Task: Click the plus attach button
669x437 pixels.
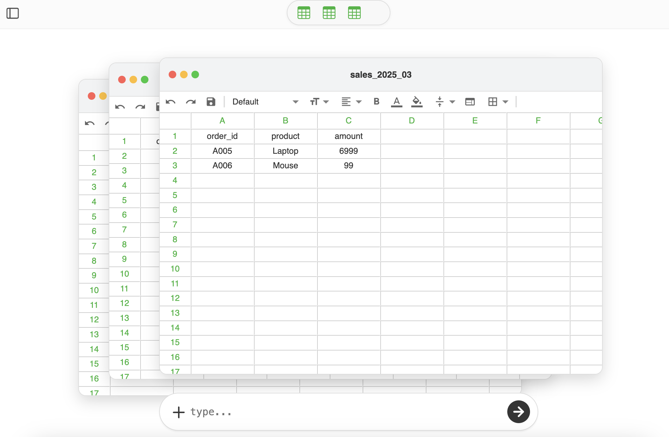Action: [179, 412]
